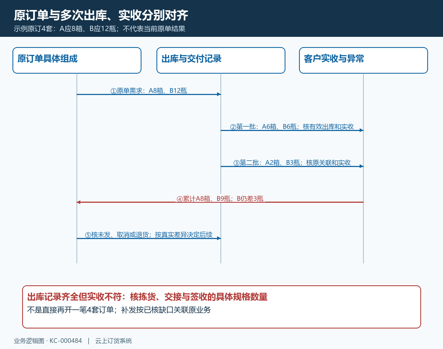Click footer text 业务逻辑图 · KC-000484
443x349 pixels.
[x=48, y=341]
